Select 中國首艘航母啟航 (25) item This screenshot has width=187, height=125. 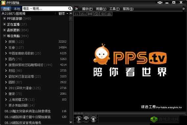click(25, 53)
